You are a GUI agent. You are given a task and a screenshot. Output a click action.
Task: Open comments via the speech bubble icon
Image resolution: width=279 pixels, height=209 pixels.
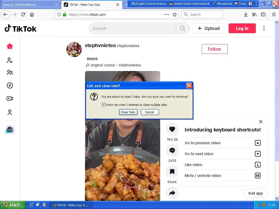pos(172,150)
